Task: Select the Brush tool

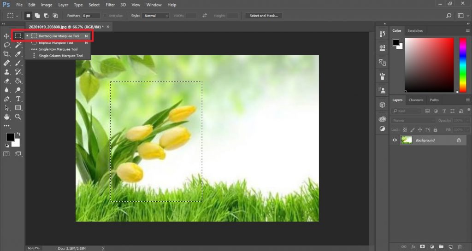Action: click(x=18, y=63)
